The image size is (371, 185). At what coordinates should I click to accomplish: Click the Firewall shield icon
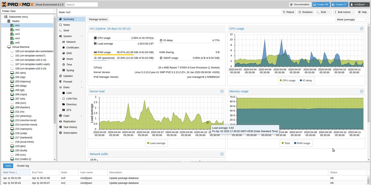(61, 82)
